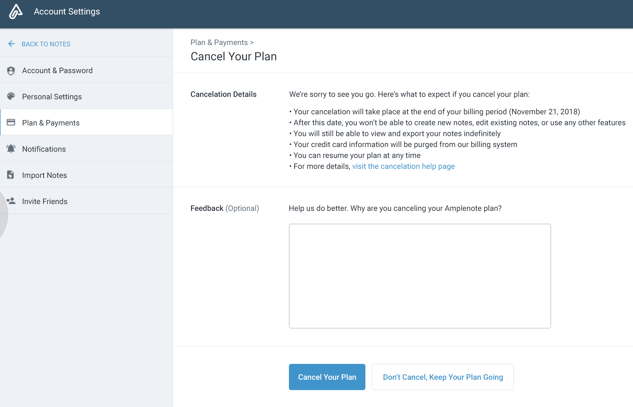
Task: Click the credit card icon for Plan & Payments
Action: [x=11, y=122]
